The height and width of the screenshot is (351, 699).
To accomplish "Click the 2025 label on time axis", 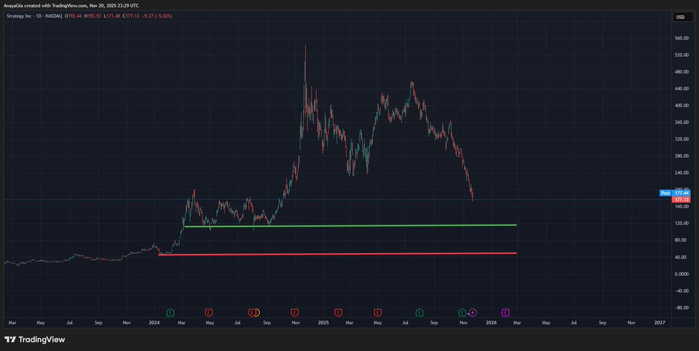I will [323, 322].
